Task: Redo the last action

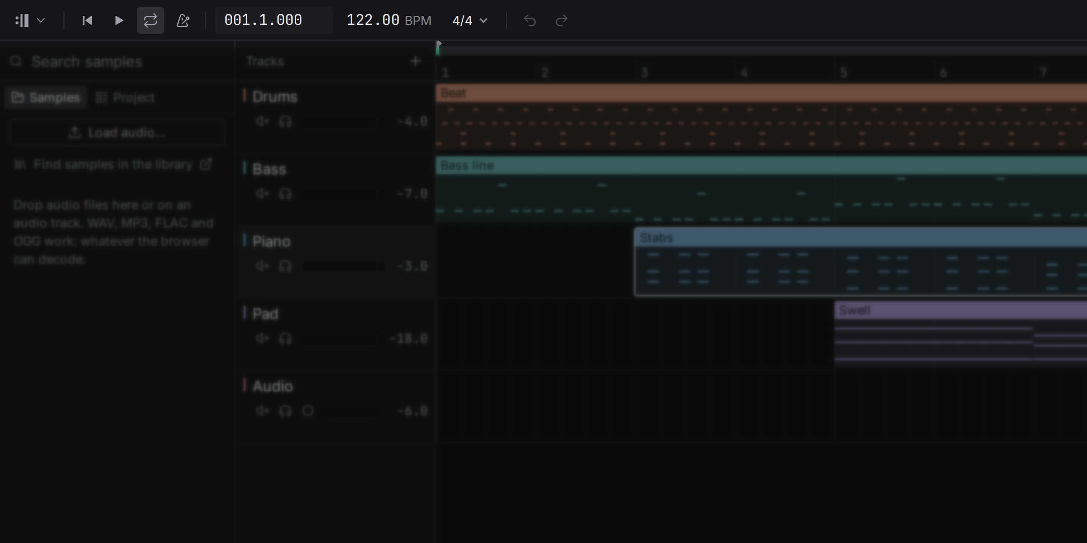Action: coord(561,20)
